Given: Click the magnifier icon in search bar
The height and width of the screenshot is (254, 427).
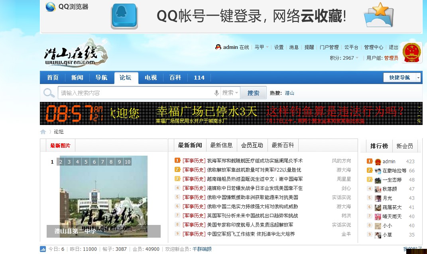Looking at the screenshot, I should tap(49, 93).
